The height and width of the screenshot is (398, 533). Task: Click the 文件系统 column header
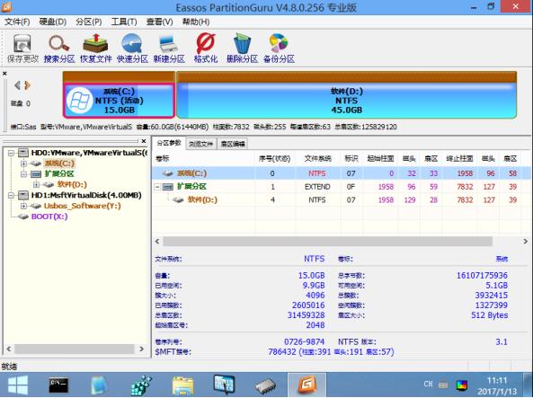[x=318, y=158]
